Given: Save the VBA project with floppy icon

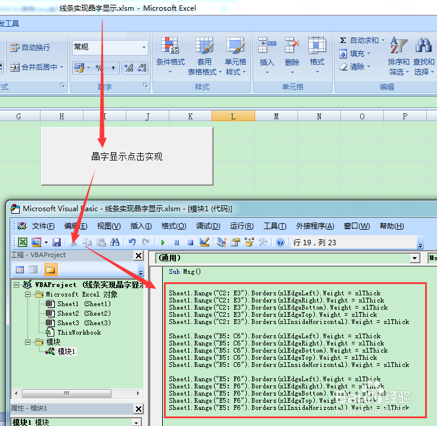Looking at the screenshot, I should 57,242.
